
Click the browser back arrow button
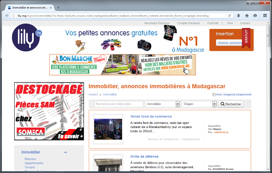click(7, 16)
